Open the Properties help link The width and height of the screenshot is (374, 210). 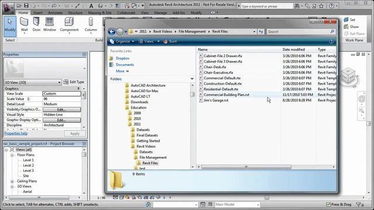tap(16, 134)
